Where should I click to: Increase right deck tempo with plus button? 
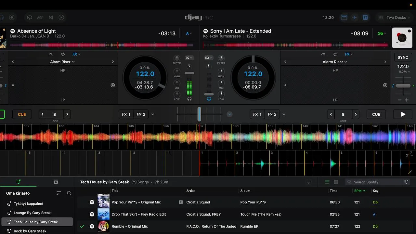(x=407, y=100)
